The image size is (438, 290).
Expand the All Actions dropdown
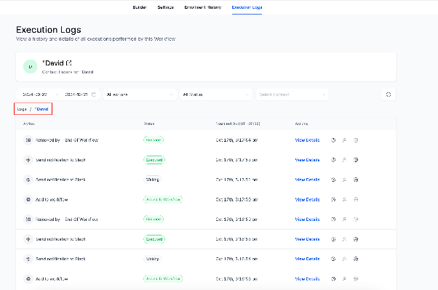(140, 94)
